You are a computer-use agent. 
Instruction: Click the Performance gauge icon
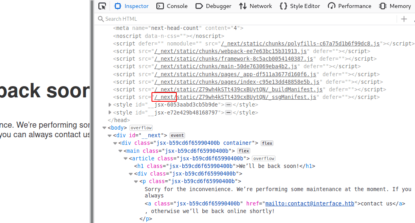point(331,6)
